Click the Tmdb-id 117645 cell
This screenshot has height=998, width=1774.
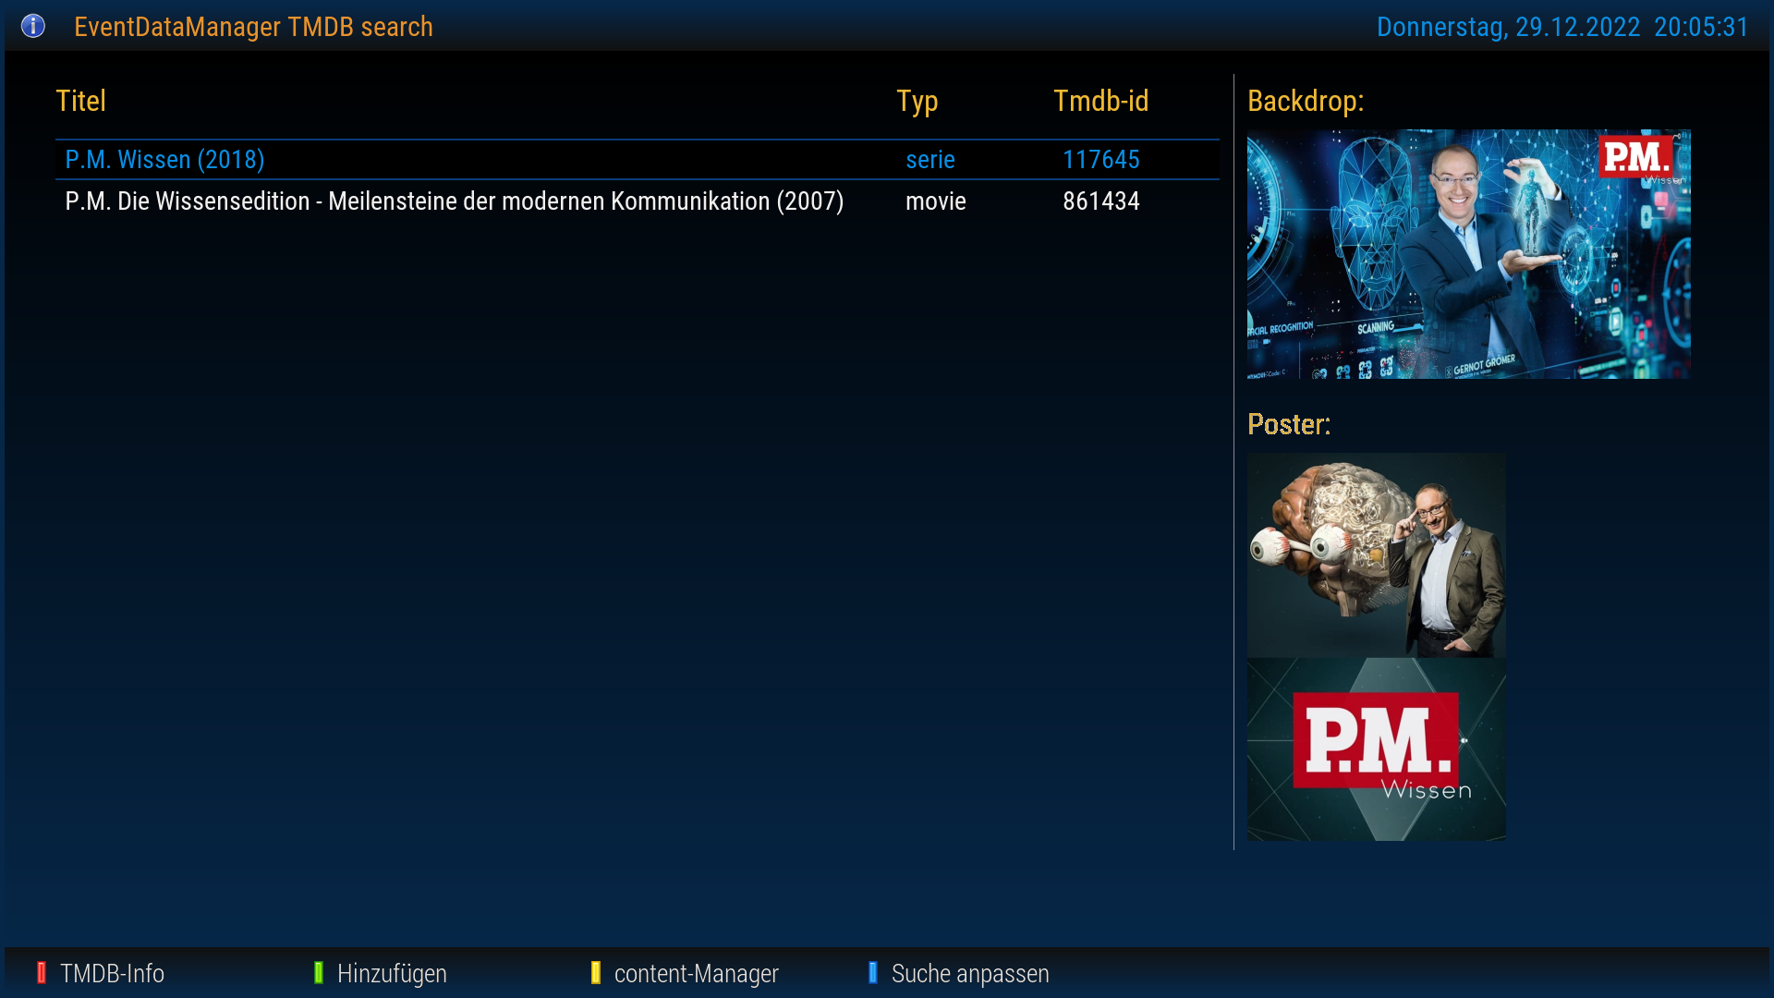(x=1100, y=160)
